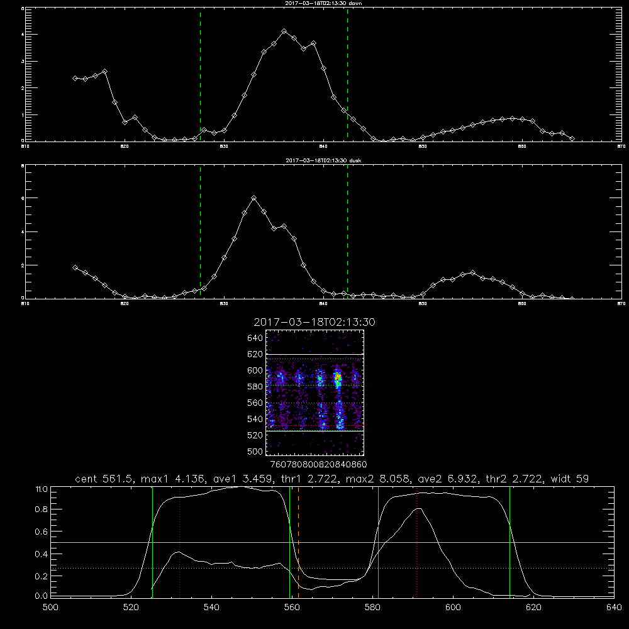Click the first diamond point of dusk curve

[x=75, y=267]
